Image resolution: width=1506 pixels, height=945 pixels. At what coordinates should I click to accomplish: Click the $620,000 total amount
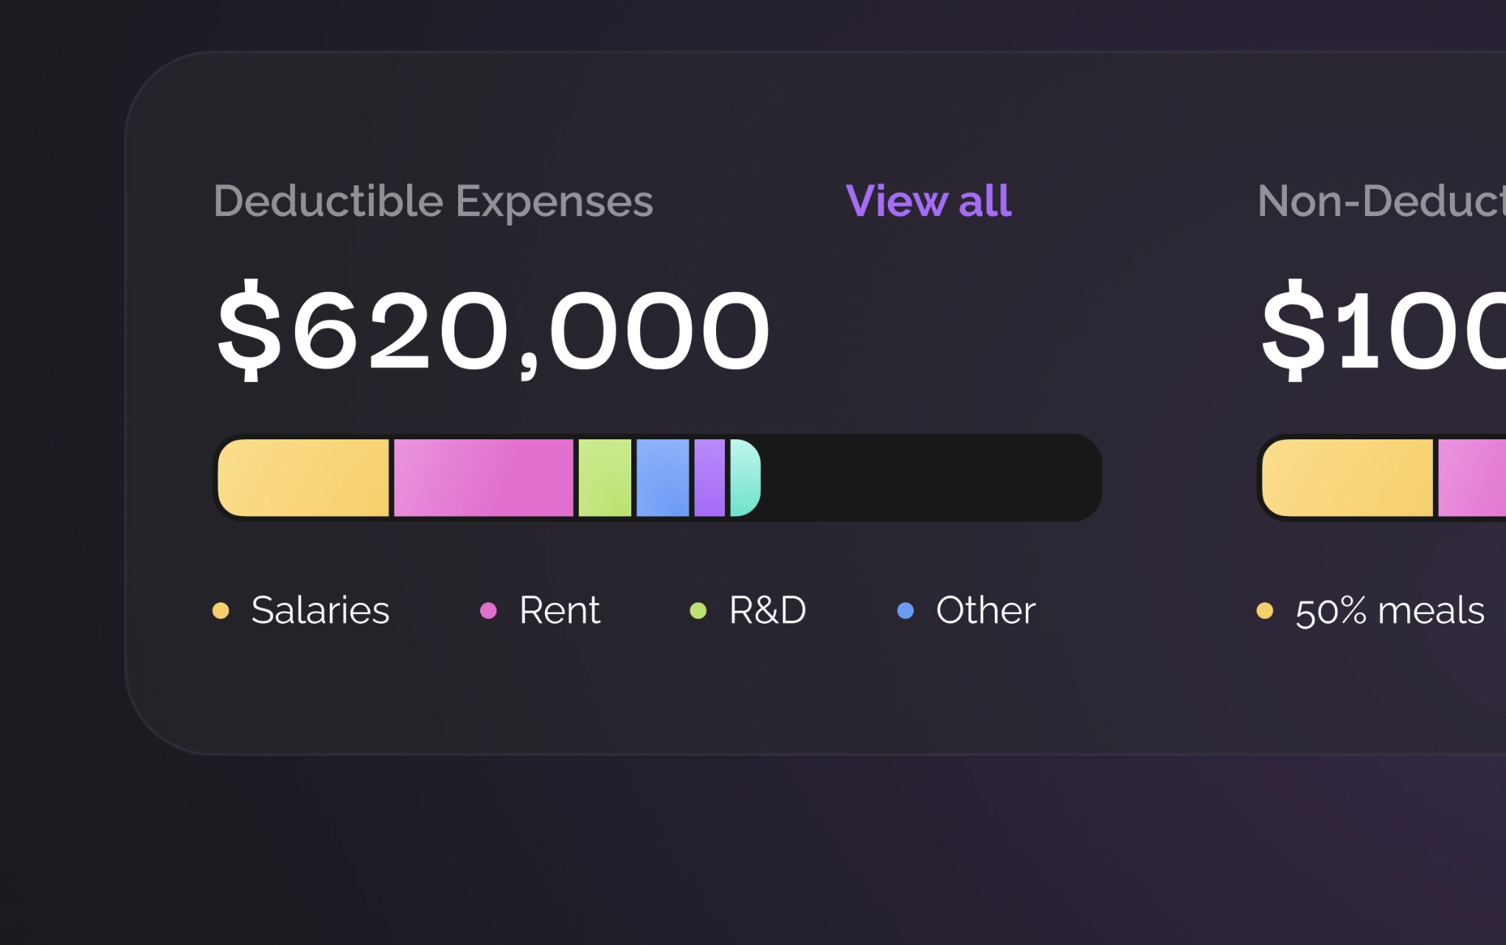(493, 330)
